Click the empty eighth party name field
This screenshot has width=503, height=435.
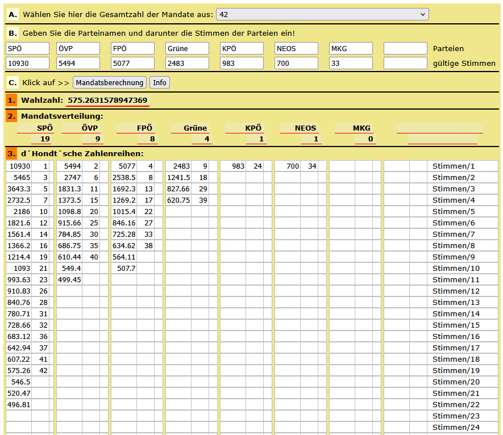coord(405,49)
